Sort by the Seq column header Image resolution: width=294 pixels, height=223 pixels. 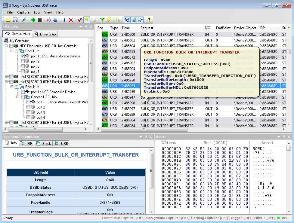pos(102,28)
